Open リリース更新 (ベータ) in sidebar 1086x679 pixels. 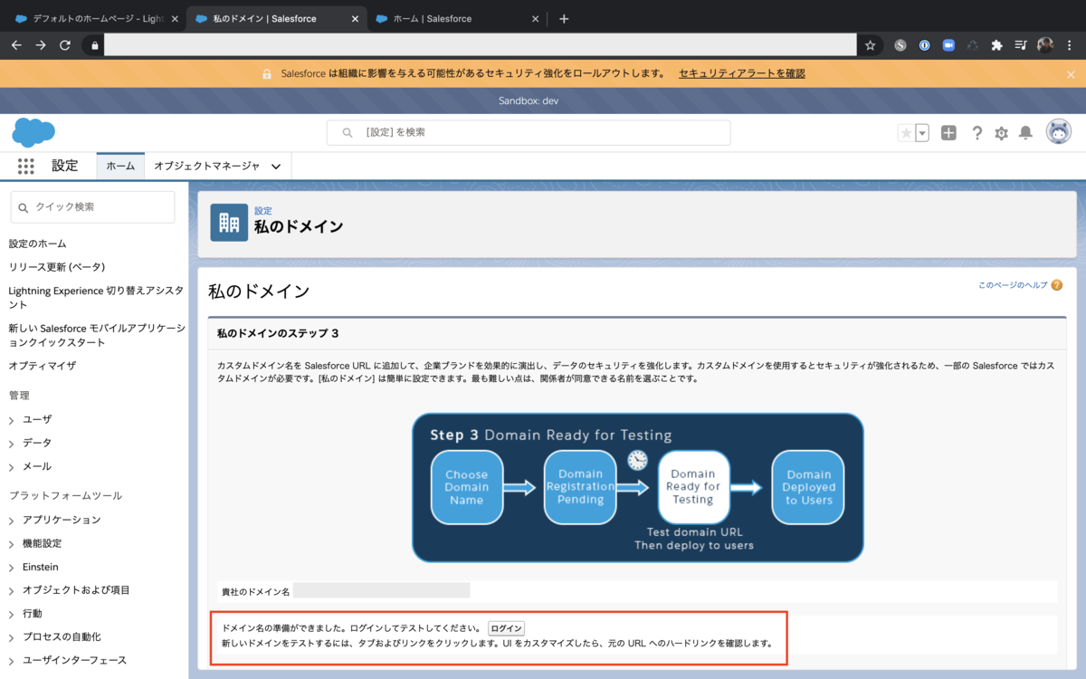pos(57,267)
